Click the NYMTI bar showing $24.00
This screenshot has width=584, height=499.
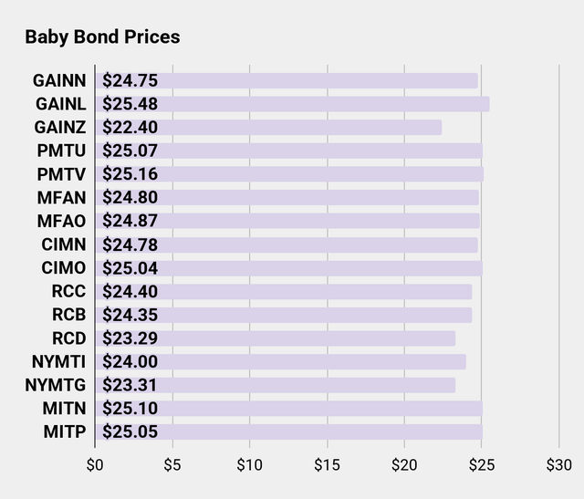coord(281,361)
